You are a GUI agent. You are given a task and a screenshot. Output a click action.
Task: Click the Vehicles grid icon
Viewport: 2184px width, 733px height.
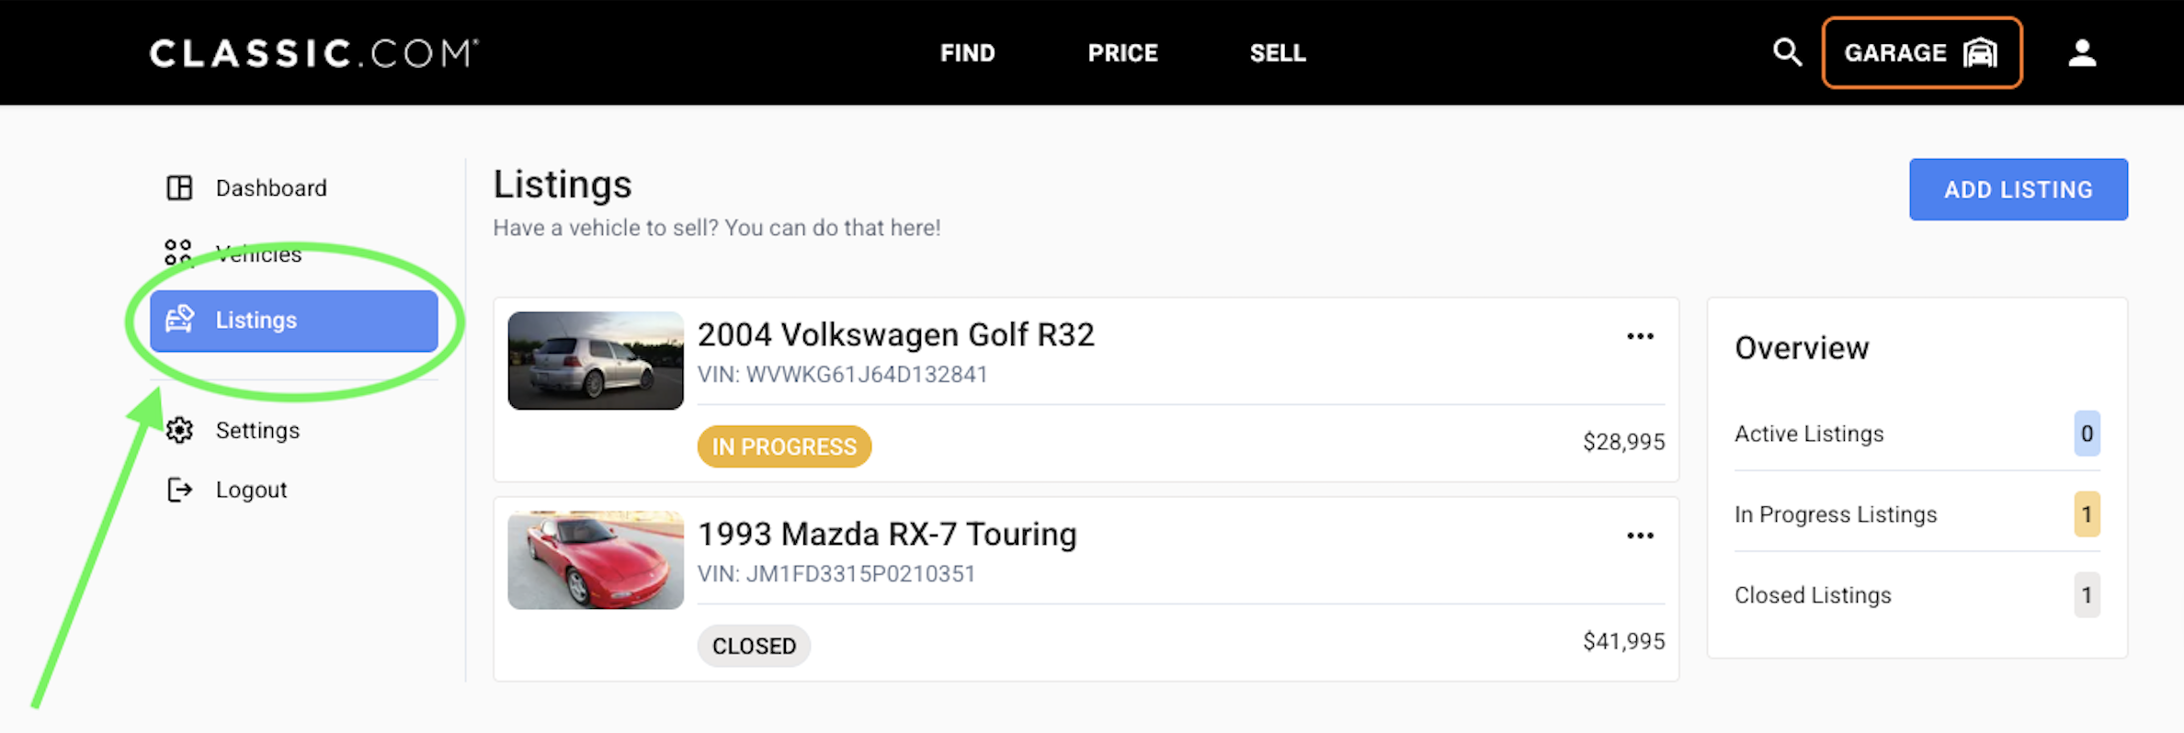pos(178,252)
